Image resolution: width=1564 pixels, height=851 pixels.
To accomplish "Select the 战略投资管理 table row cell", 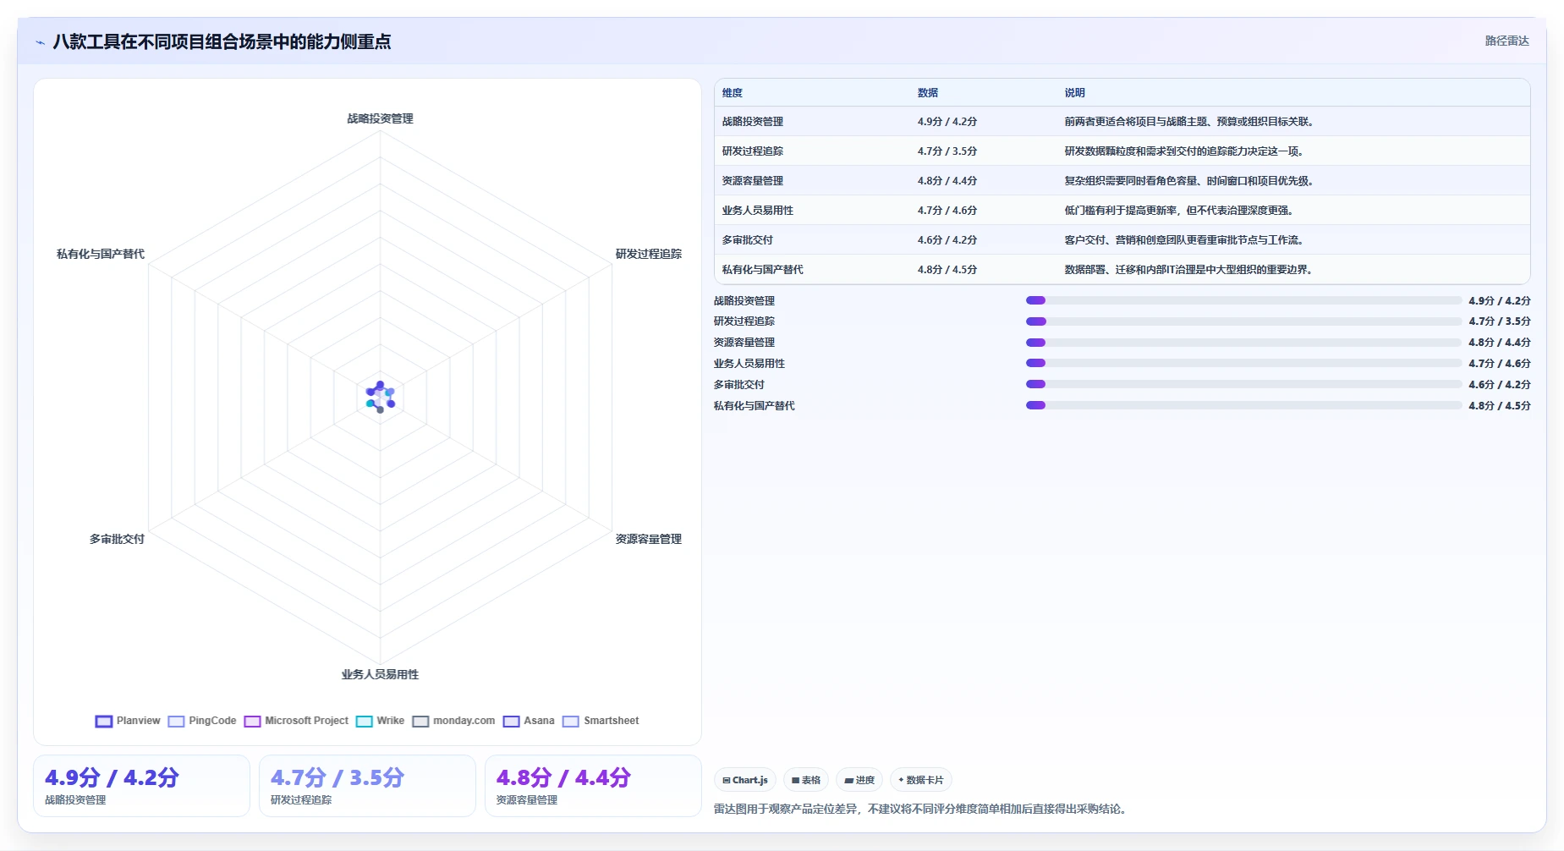I will 753,122.
